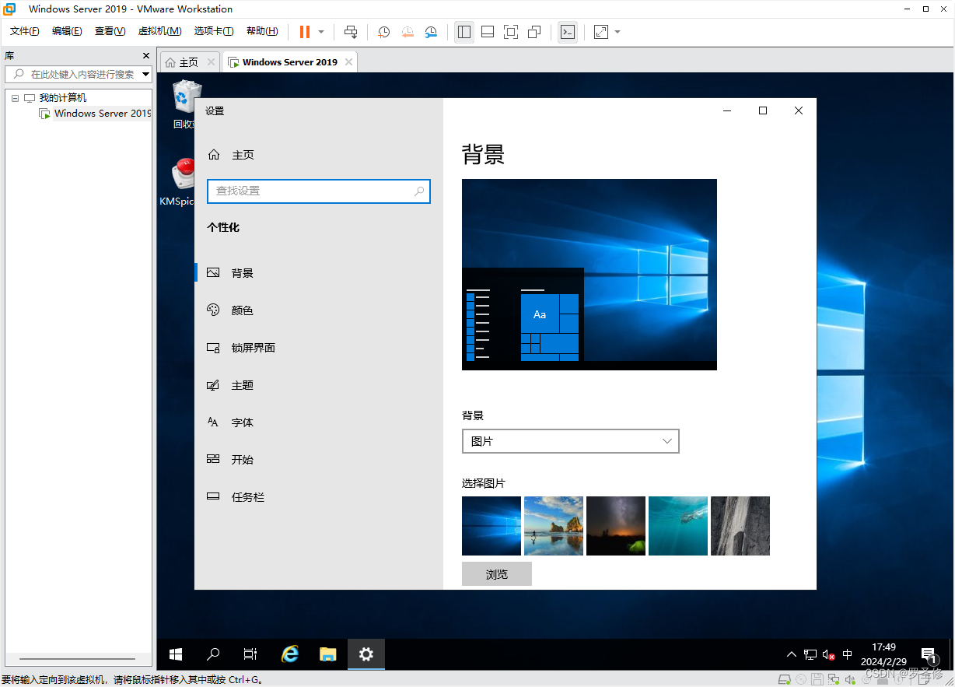Open the 选项卡(T) menu
The width and height of the screenshot is (955, 687).
point(214,31)
